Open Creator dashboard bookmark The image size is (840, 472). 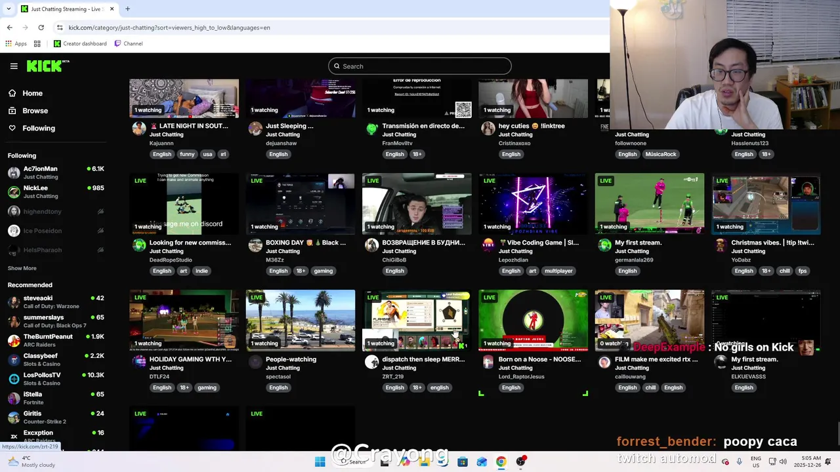click(80, 43)
